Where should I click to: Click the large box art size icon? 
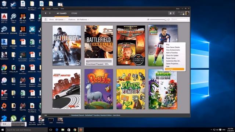click(x=169, y=19)
